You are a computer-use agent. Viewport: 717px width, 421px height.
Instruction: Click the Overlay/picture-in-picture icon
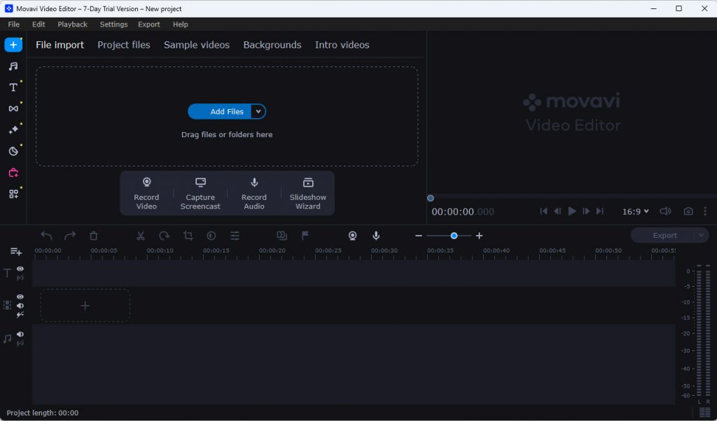pos(281,236)
